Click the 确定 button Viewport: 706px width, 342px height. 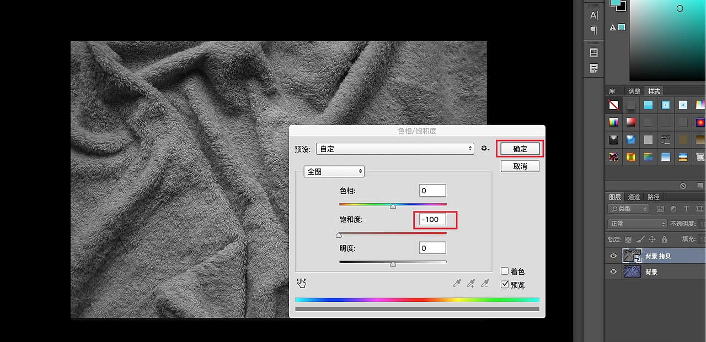coord(520,149)
